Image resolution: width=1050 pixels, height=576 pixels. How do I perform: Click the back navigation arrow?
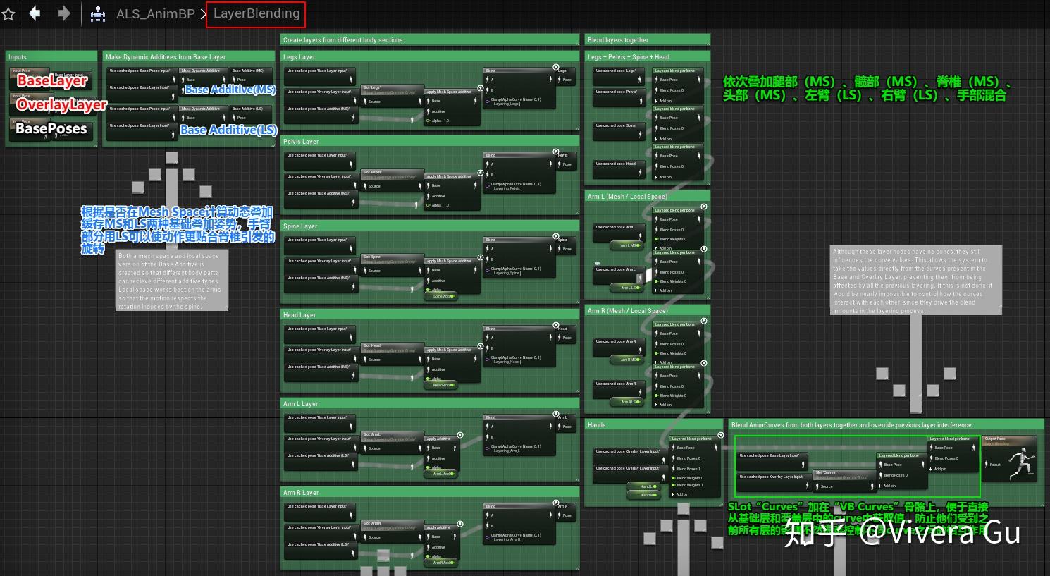(35, 13)
